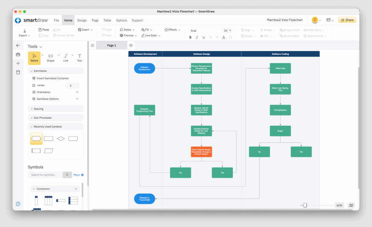Open the Themes dropdown
The image size is (372, 227).
[128, 35]
